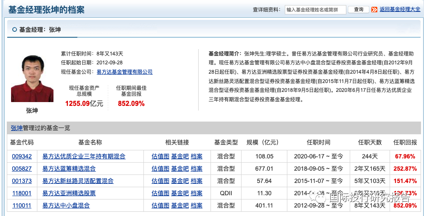Open fund code 110011 link
Image resolution: width=424 pixels, height=216 pixels.
click(x=22, y=205)
